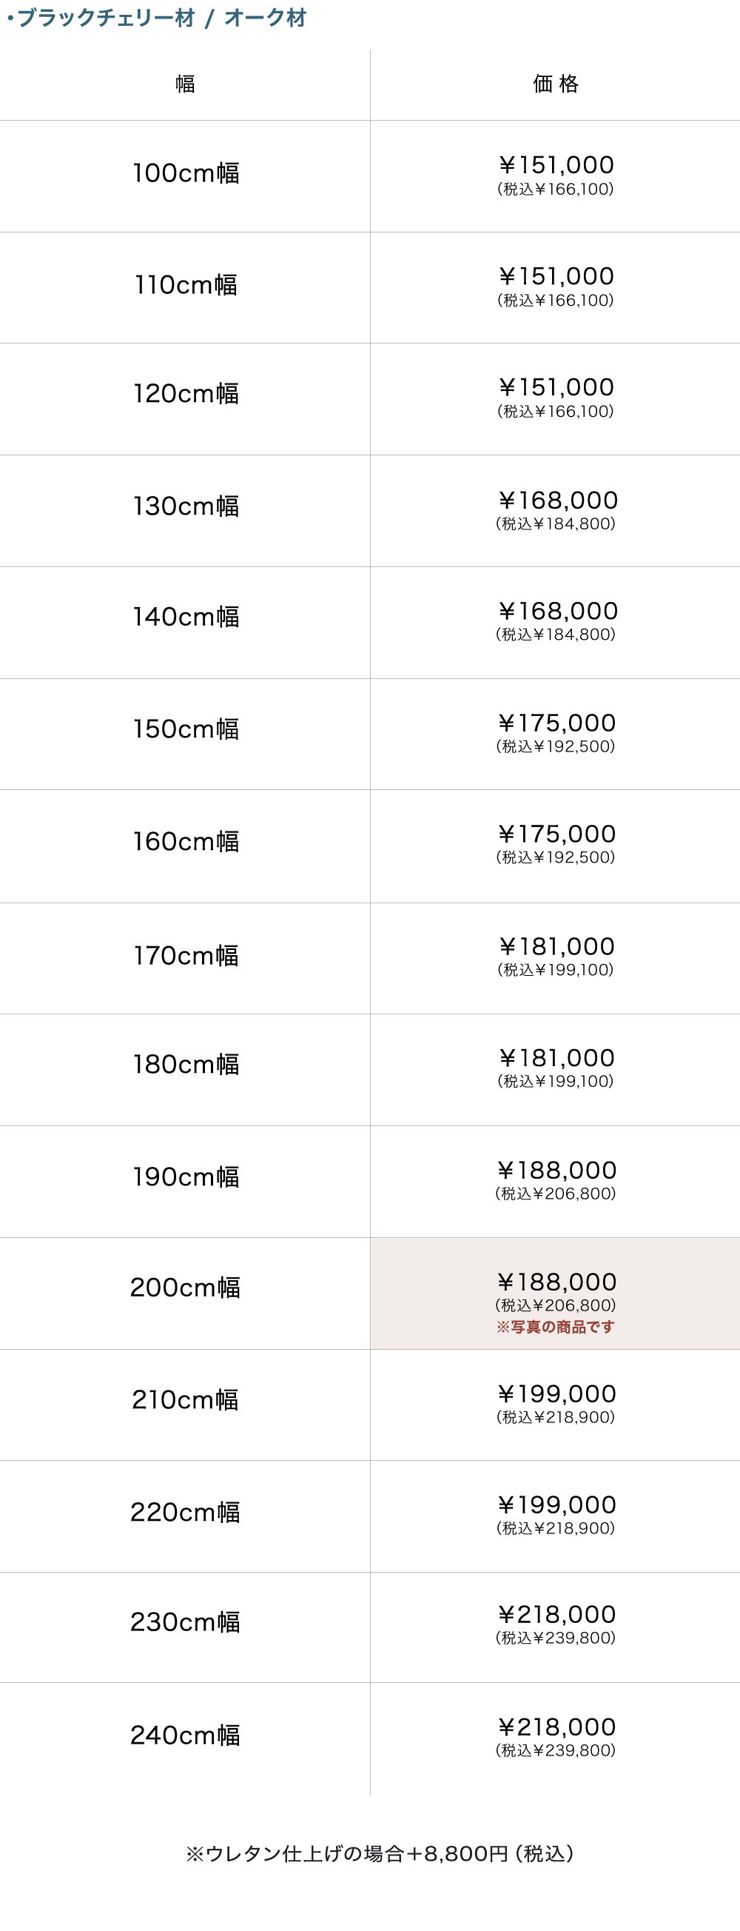This screenshot has width=740, height=1931.
Task: Click the ¥168,000 price for 130cm幅
Action: pyautogui.click(x=557, y=500)
